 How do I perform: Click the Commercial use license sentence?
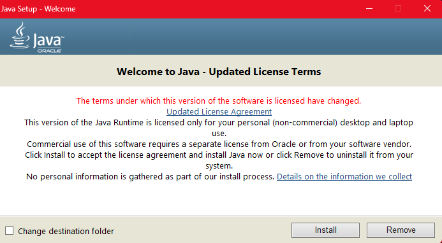219,144
